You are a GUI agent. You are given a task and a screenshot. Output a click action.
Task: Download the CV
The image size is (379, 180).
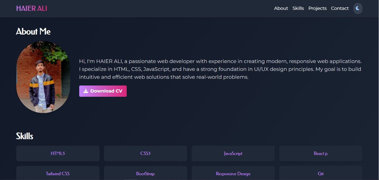point(103,91)
